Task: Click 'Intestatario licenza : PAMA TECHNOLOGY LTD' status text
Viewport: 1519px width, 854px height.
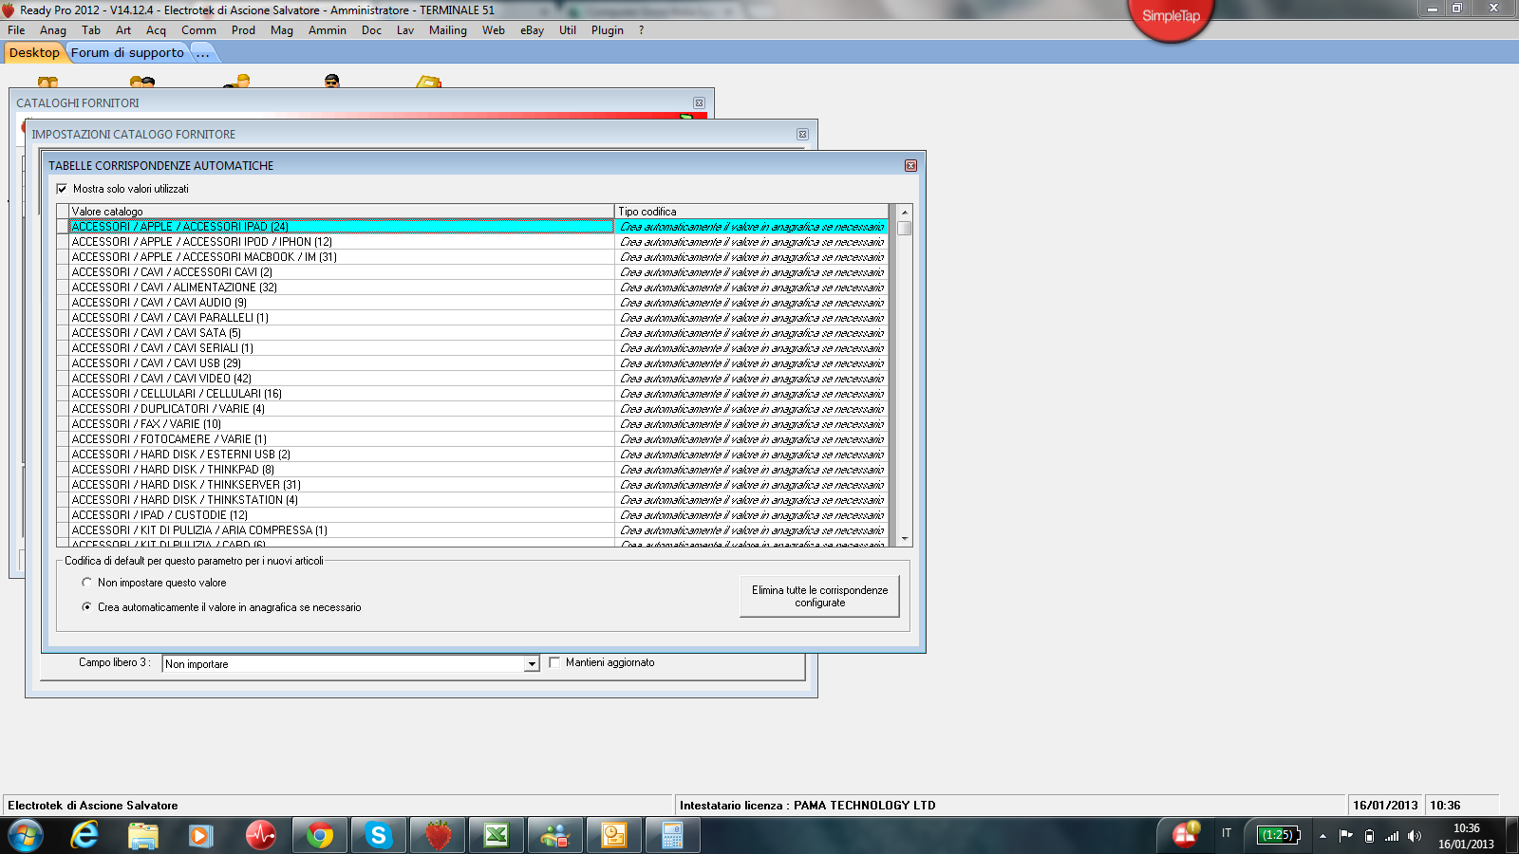Action: pyautogui.click(x=808, y=806)
